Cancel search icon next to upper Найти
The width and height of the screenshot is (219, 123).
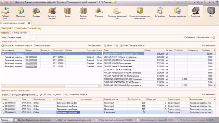tap(117, 45)
